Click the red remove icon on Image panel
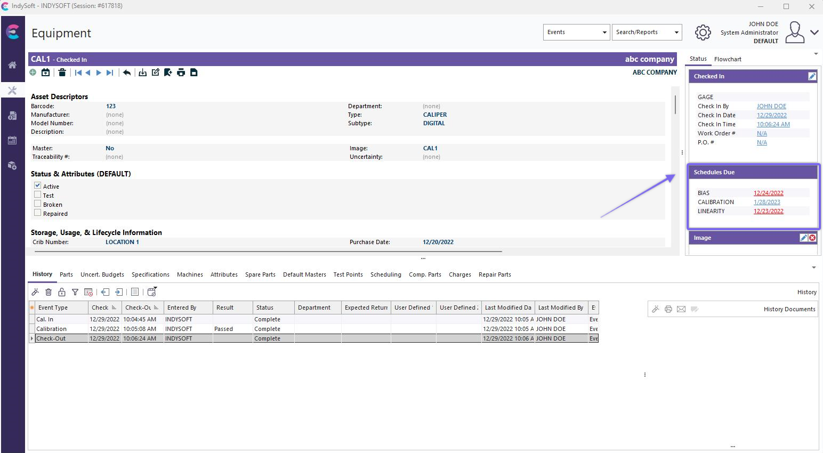The image size is (823, 453). (812, 238)
